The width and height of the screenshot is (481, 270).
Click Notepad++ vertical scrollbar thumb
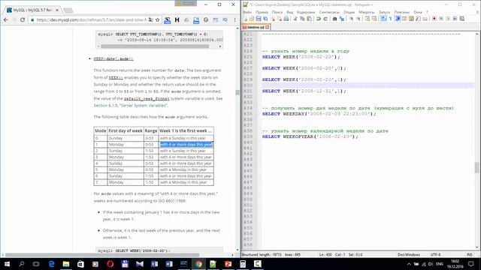click(476, 167)
